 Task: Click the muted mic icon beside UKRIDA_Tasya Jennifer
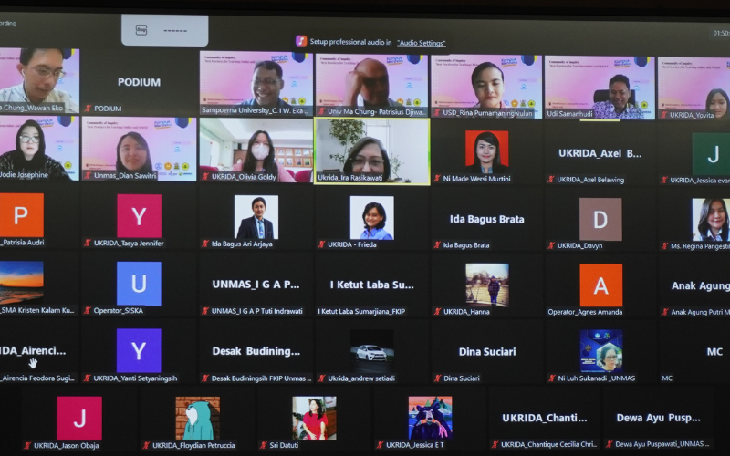point(88,243)
